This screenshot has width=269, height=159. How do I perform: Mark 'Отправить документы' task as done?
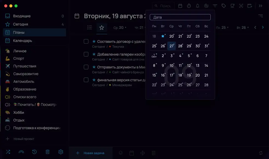86,67
